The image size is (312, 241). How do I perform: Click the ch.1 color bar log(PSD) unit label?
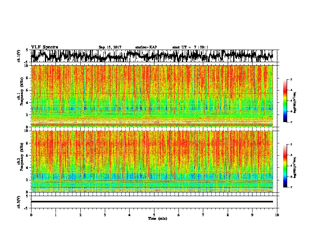(x=295, y=102)
